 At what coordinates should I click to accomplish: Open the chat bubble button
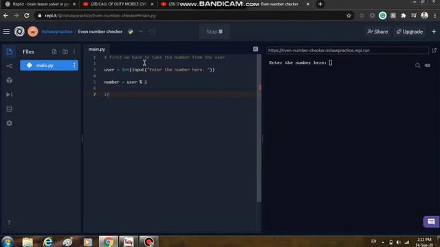pyautogui.click(x=431, y=222)
